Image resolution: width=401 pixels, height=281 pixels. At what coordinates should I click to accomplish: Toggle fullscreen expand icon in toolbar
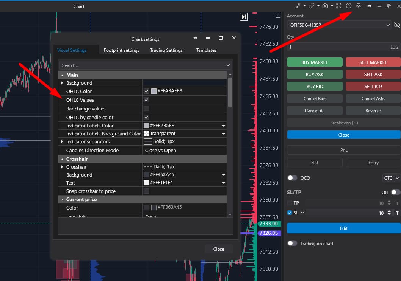coord(339,6)
